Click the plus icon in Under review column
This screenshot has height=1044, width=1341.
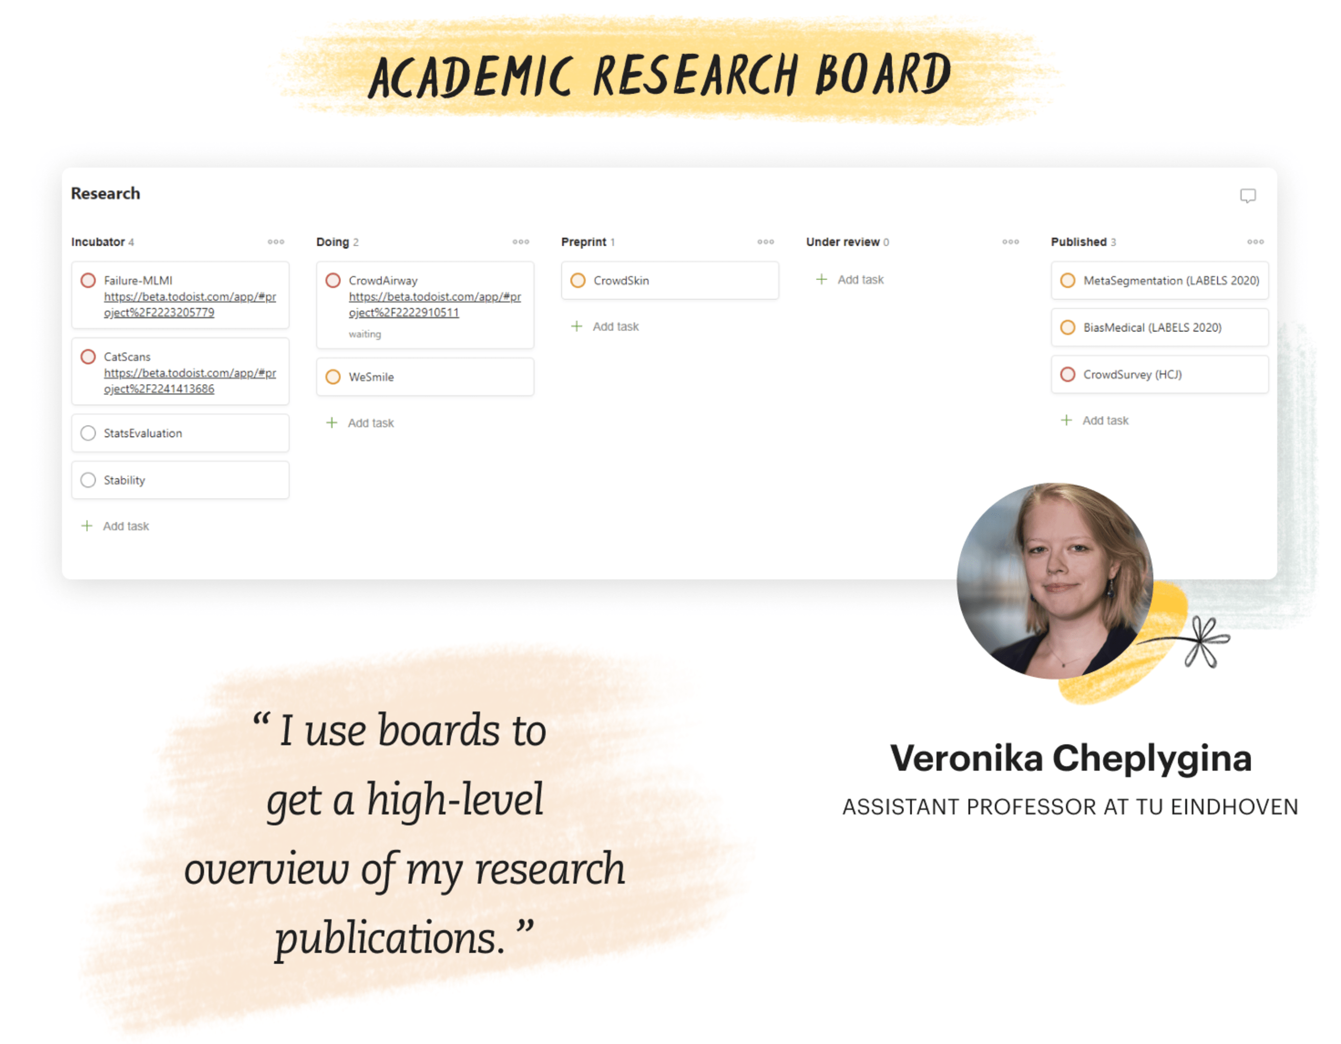(x=822, y=280)
